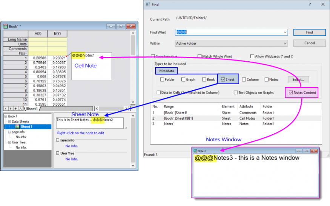Click the Cancel button
Viewport: 330px width, 206px height.
(x=309, y=43)
